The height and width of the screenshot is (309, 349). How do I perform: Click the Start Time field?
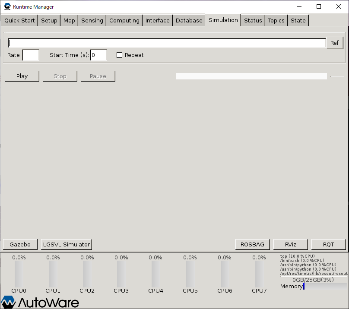pyautogui.click(x=98, y=55)
